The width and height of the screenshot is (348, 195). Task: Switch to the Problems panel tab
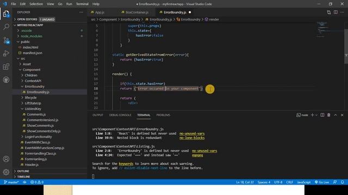pos(163,115)
